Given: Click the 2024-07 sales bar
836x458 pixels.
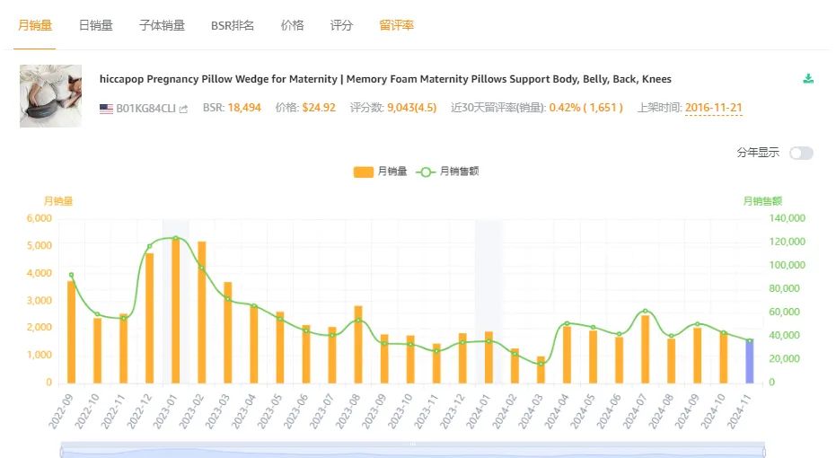Looking at the screenshot, I should click(645, 349).
